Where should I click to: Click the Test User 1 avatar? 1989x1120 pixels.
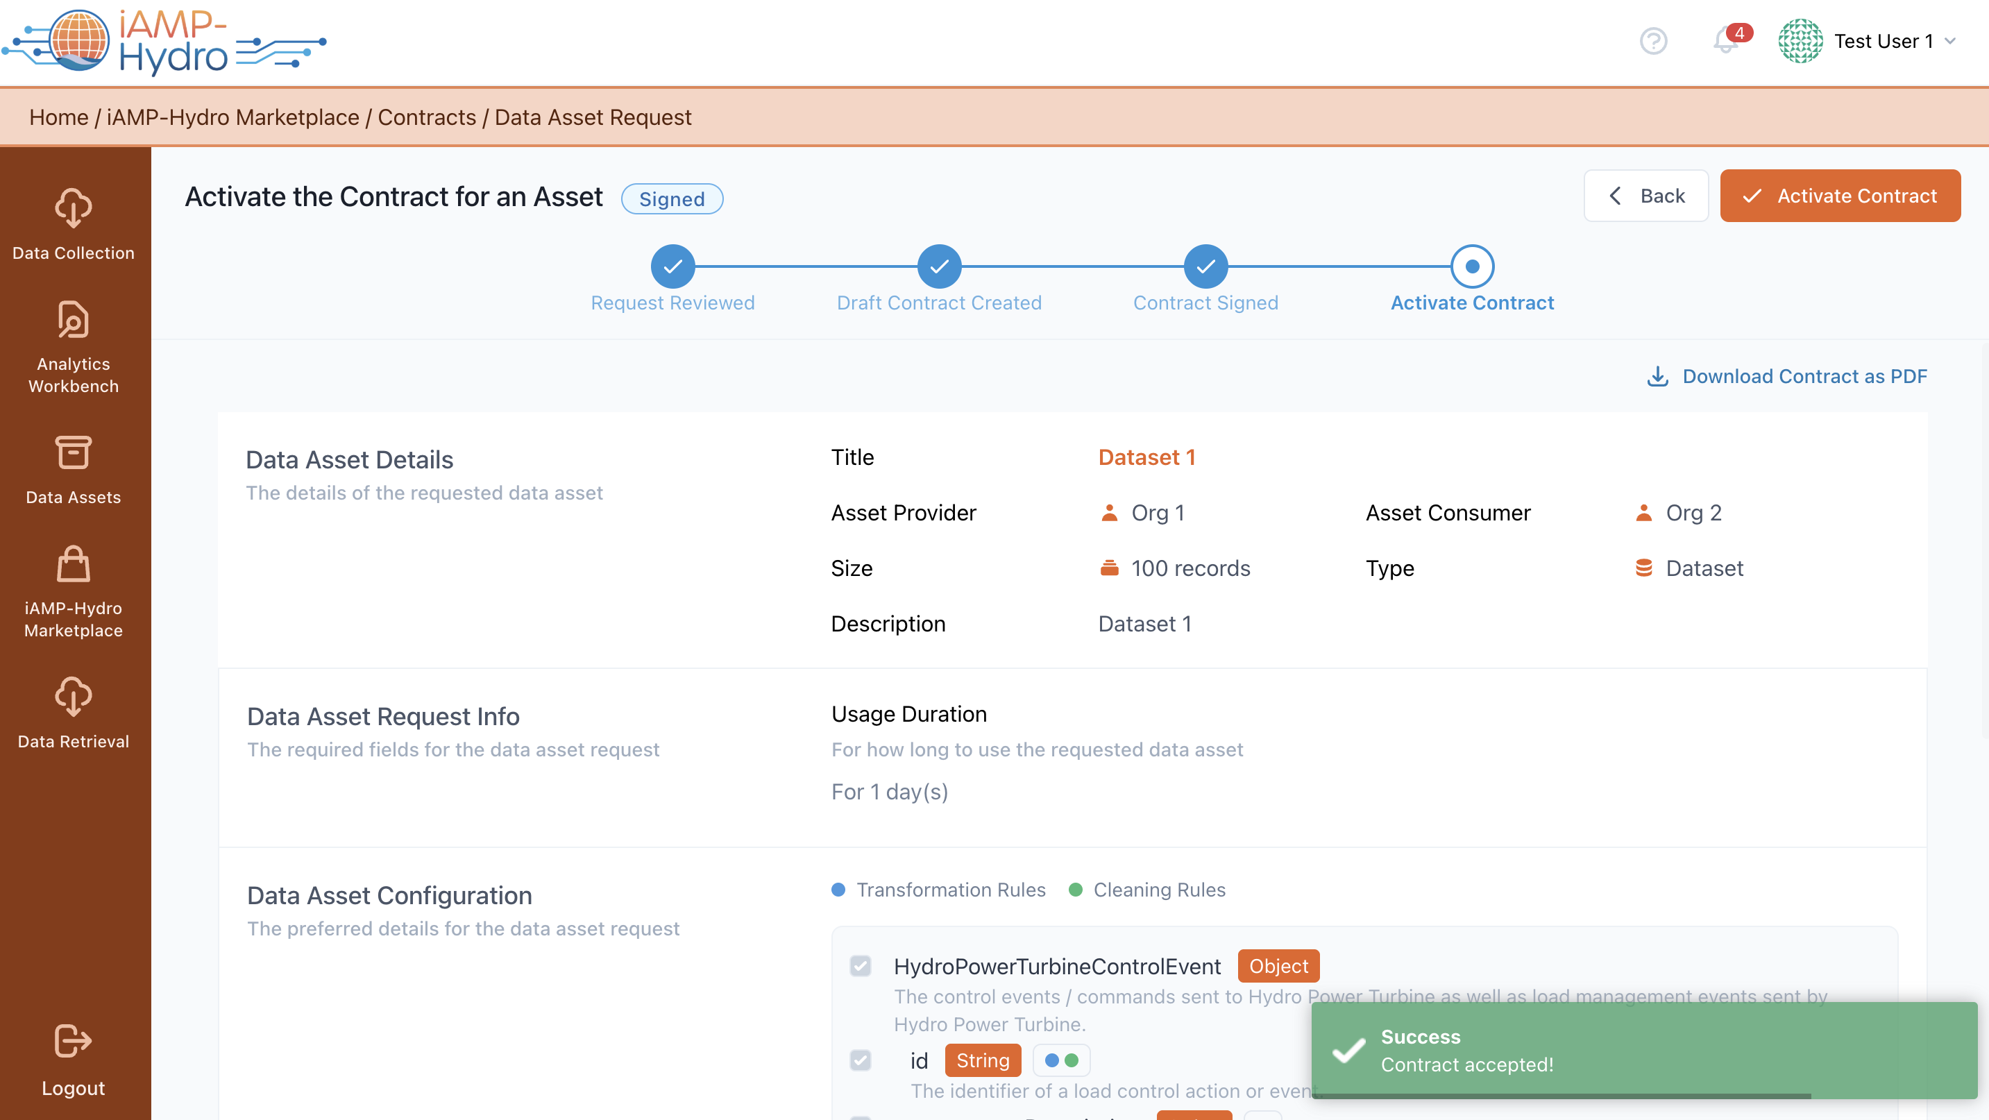(x=1800, y=41)
